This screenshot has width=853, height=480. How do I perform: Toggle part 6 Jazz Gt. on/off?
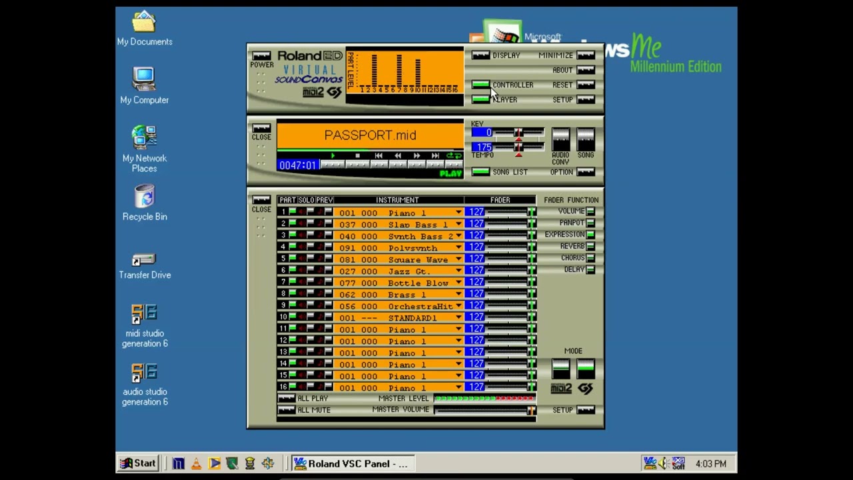pos(293,271)
